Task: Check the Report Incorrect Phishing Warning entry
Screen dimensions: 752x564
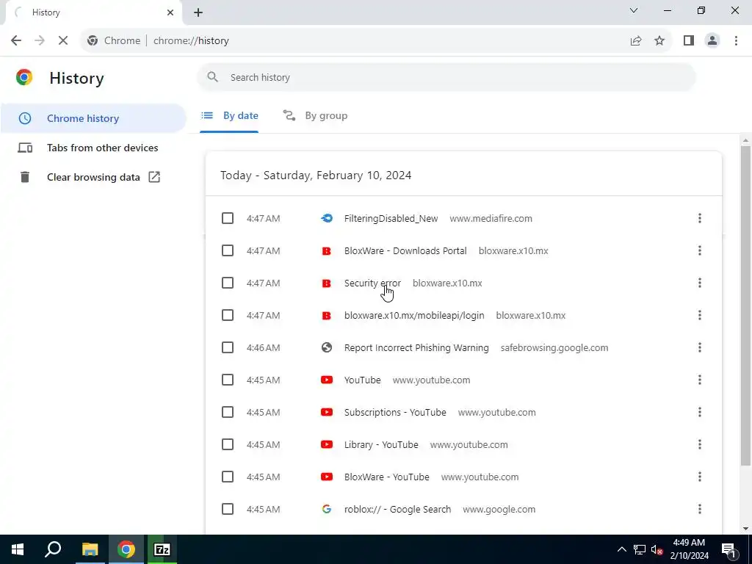Action: (x=228, y=347)
